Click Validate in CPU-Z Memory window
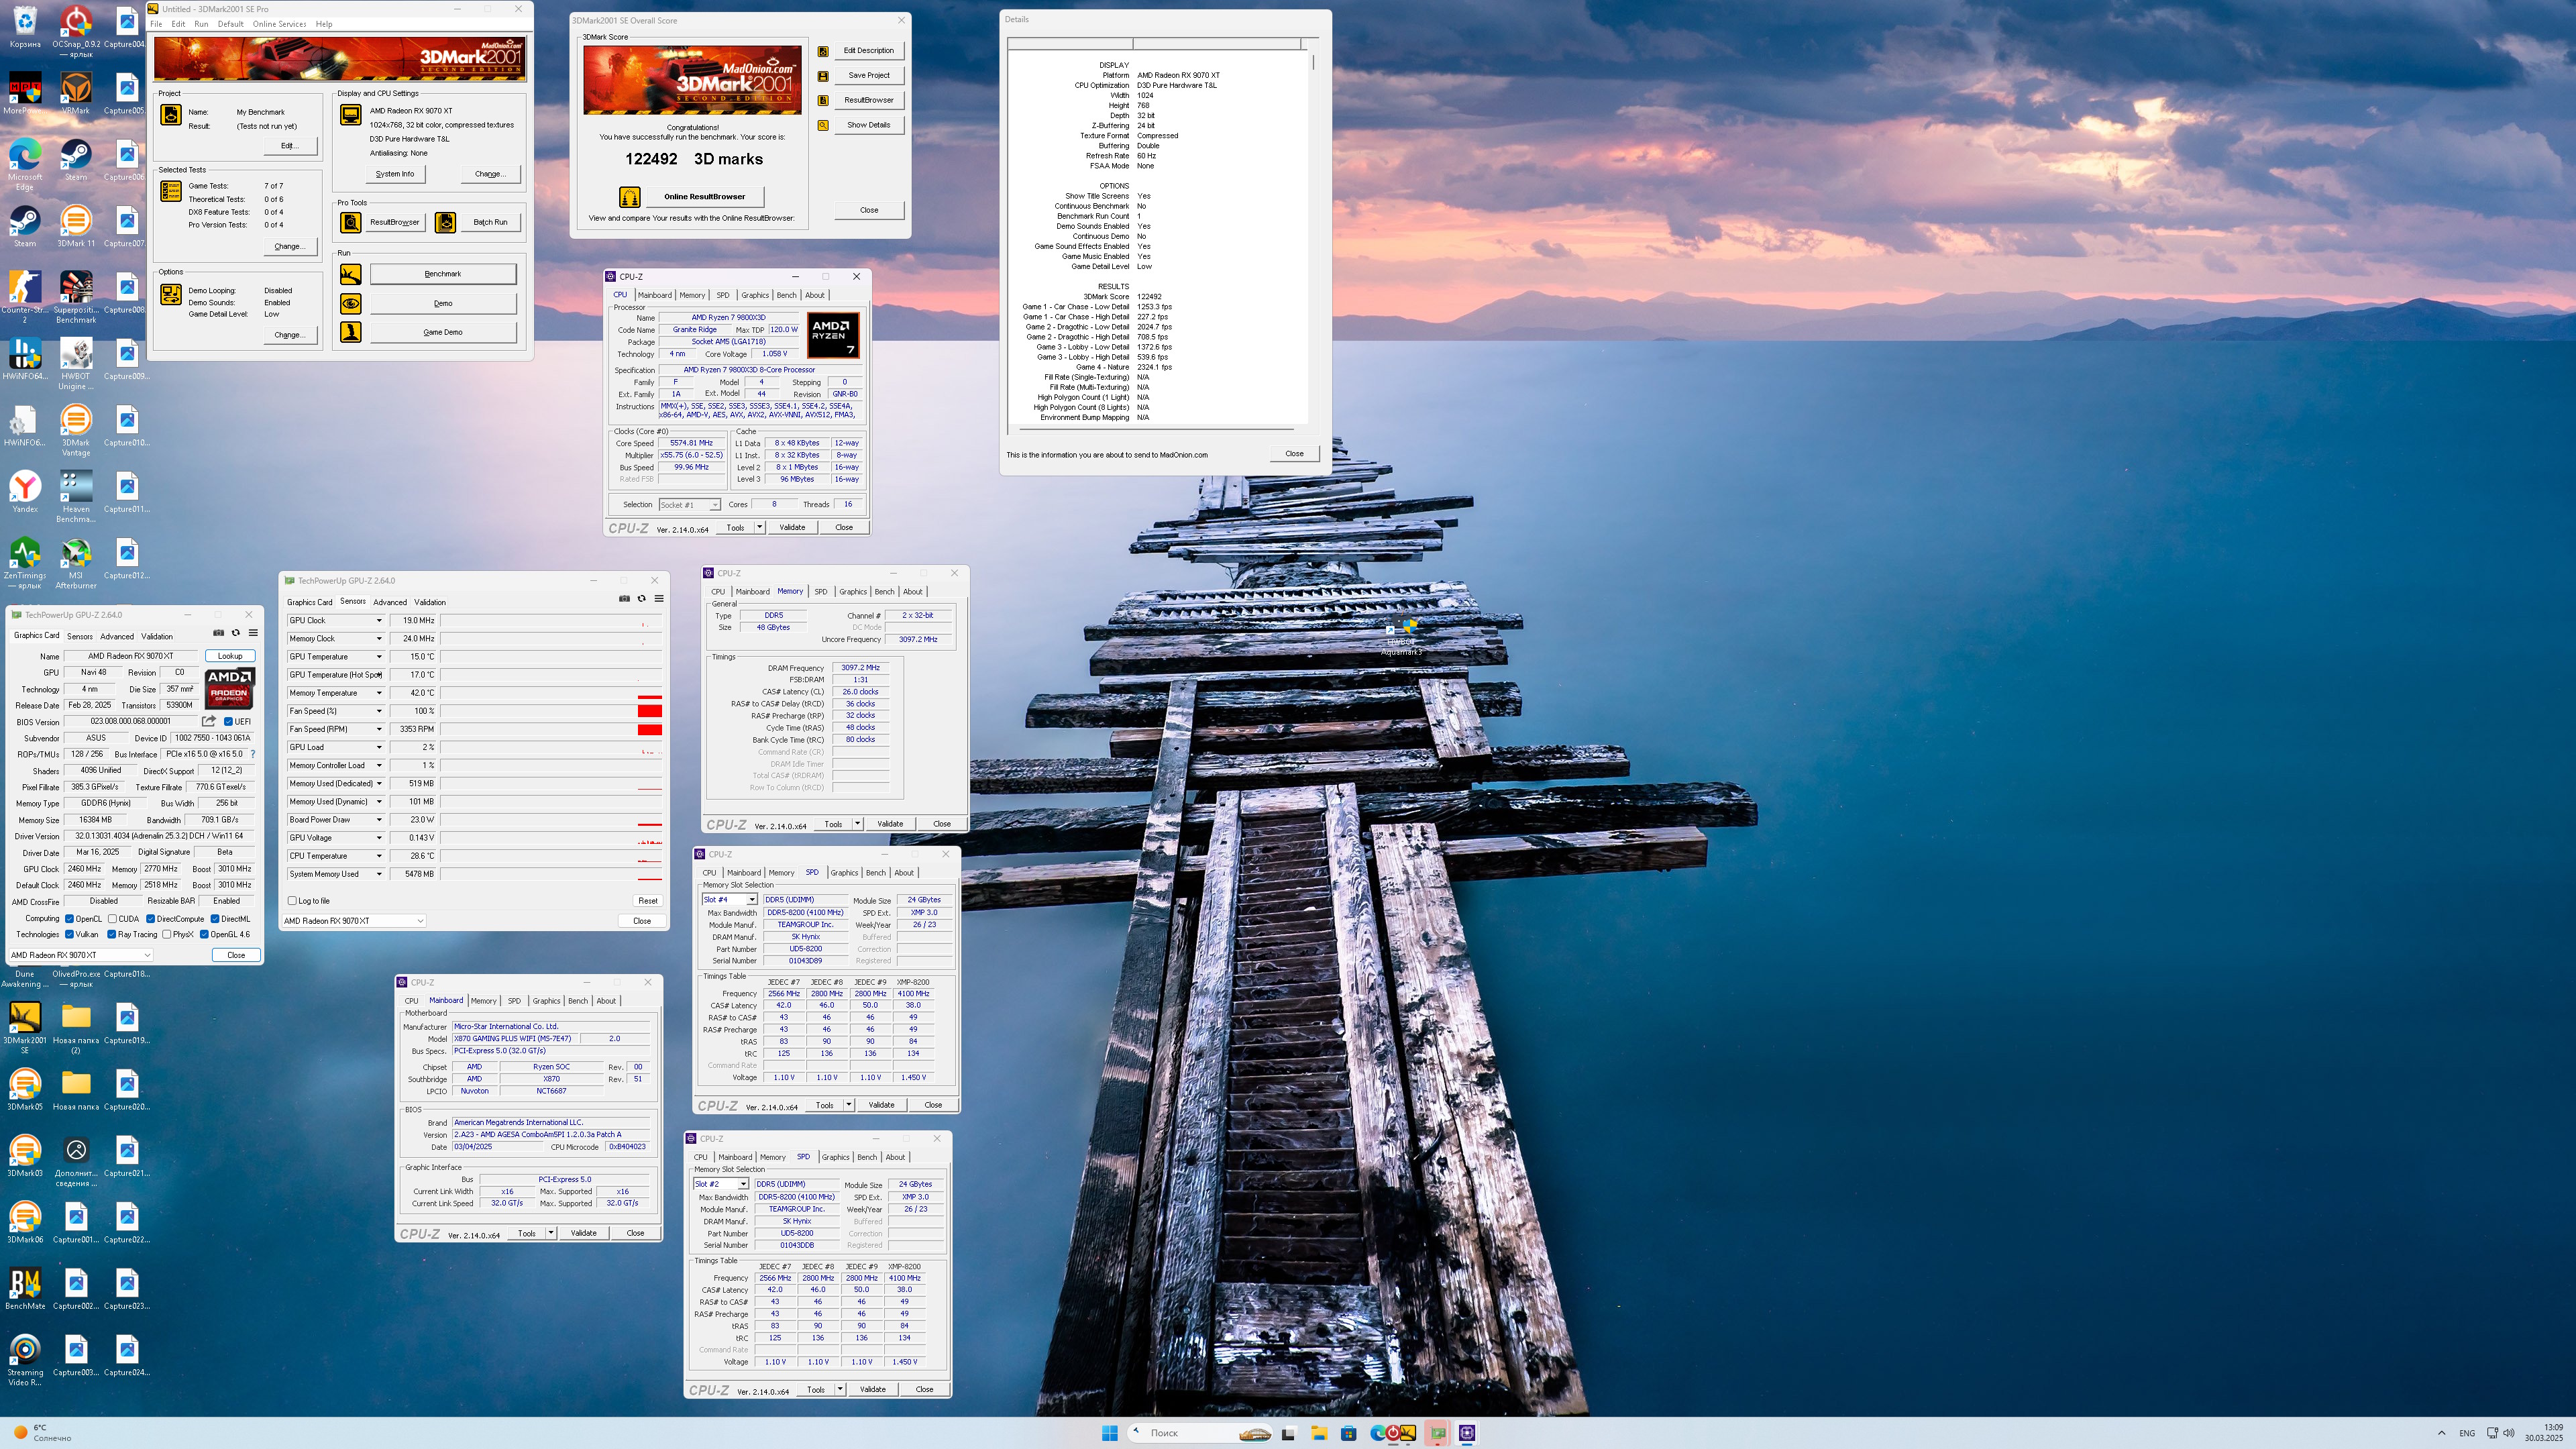The image size is (2576, 1449). 890,824
